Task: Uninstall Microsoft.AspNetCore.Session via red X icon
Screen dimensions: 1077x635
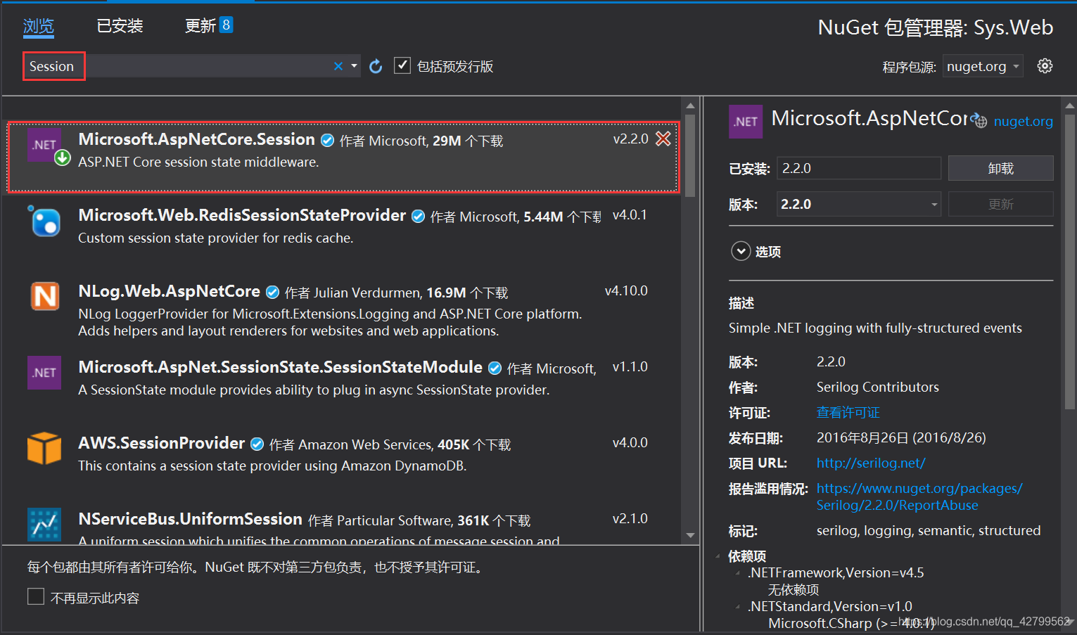Action: coord(663,139)
